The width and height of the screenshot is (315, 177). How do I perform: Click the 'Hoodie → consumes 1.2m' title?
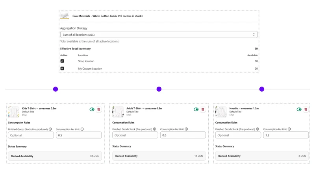tap(244, 109)
